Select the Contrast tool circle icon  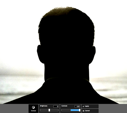33,107
